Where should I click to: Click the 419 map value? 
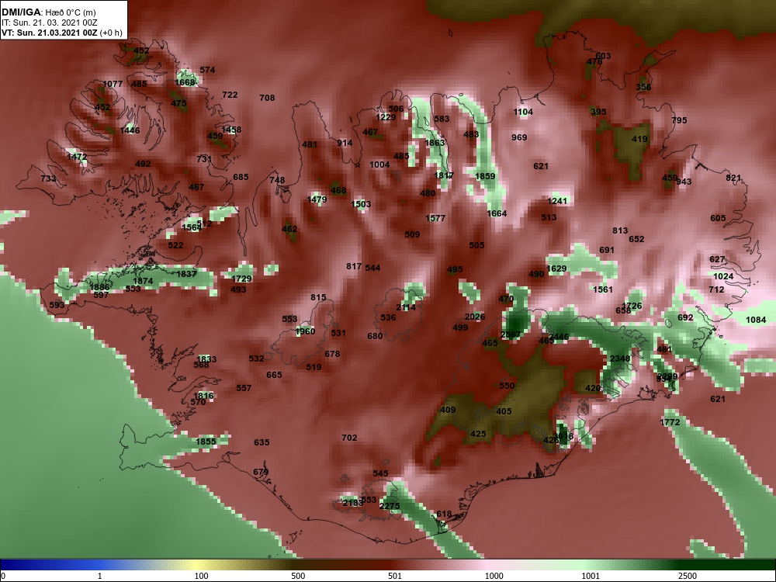click(x=639, y=140)
